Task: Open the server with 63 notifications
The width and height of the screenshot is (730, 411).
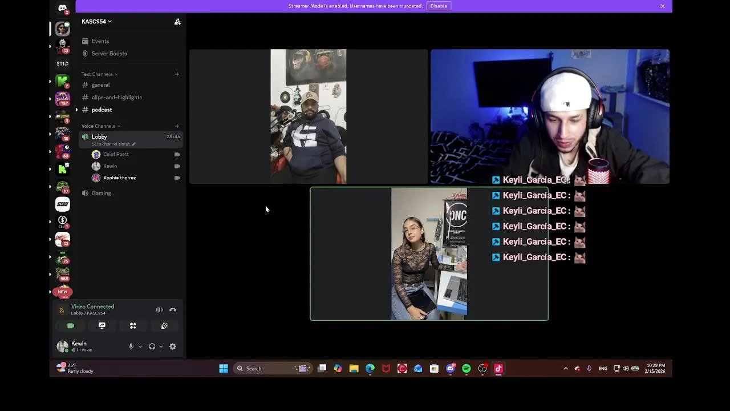Action: [63, 151]
